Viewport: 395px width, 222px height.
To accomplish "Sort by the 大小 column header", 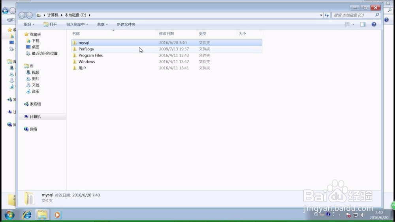I will pyautogui.click(x=242, y=34).
